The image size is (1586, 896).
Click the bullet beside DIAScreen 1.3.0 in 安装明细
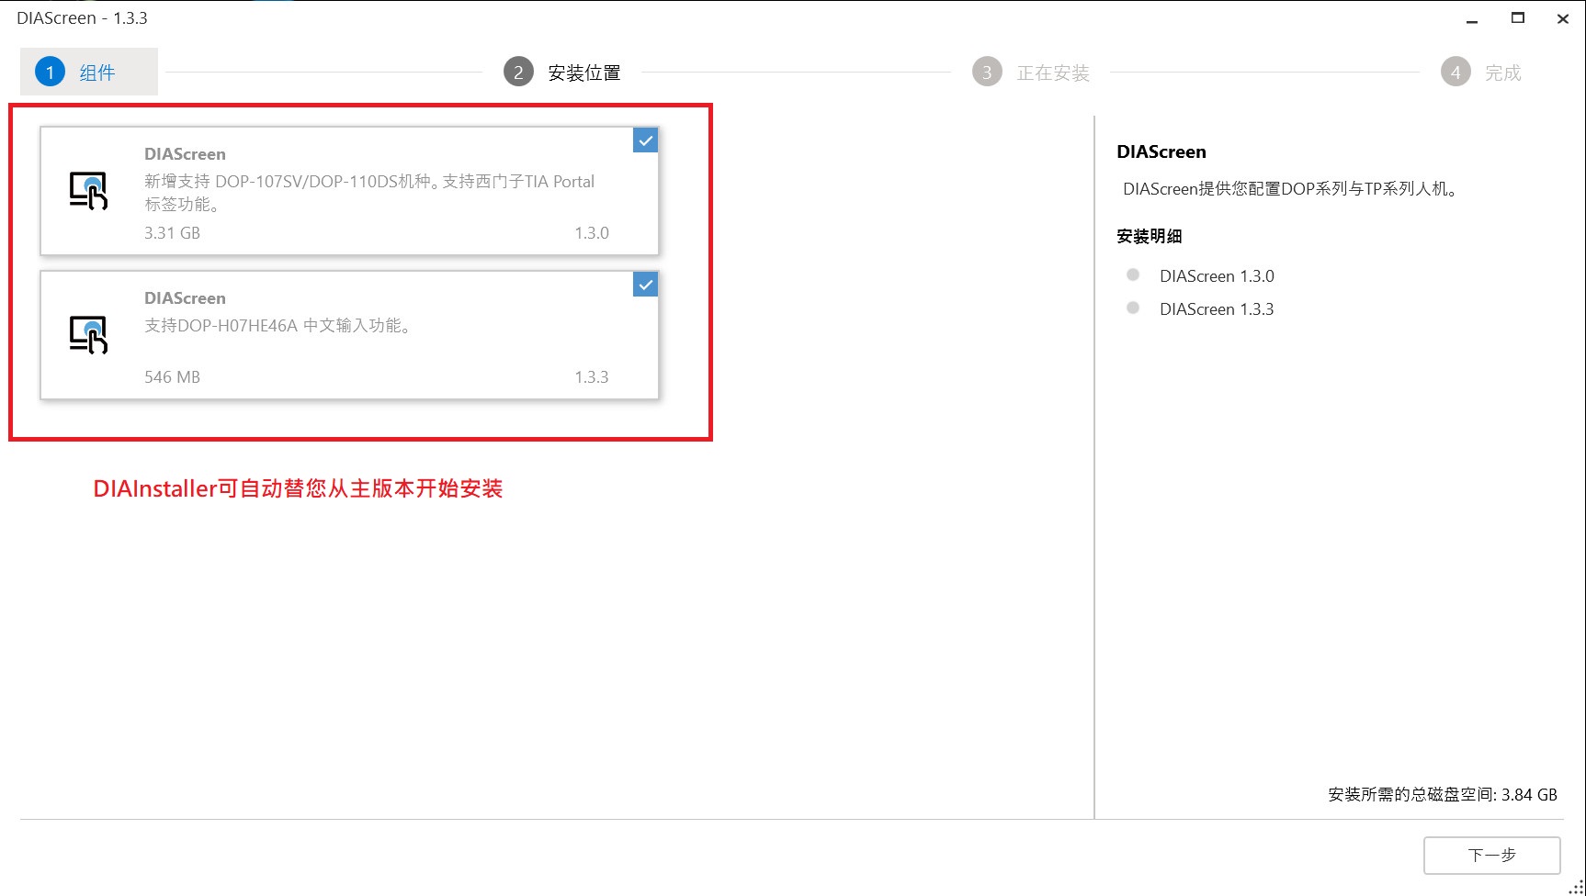1133,275
